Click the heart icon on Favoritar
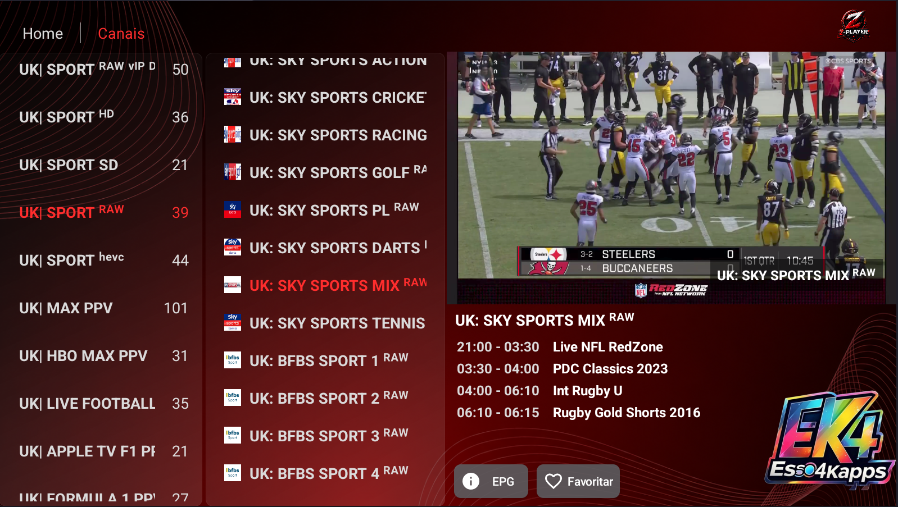Screen dimensions: 898x507 (x=554, y=481)
